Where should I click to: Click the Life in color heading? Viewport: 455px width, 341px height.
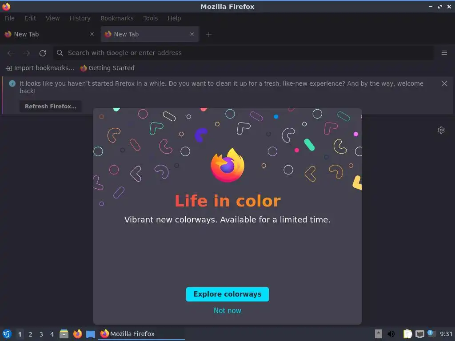pos(228,201)
